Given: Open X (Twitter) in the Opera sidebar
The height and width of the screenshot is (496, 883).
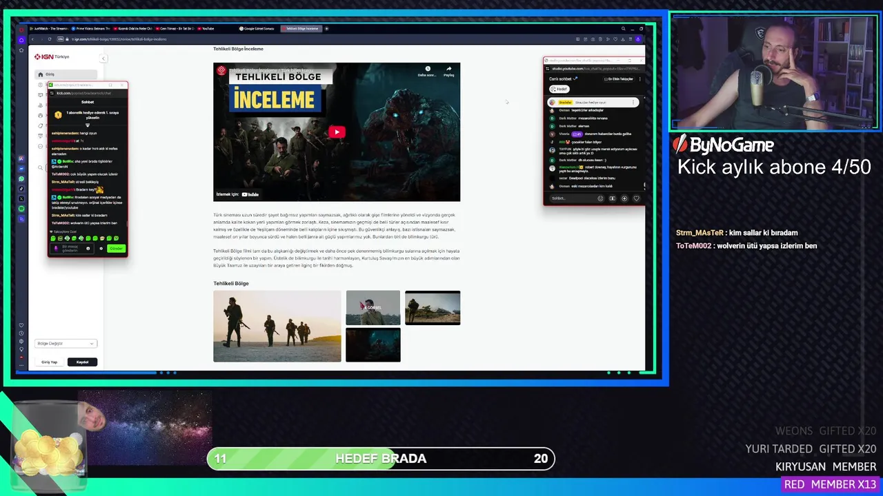Looking at the screenshot, I should 21,198.
